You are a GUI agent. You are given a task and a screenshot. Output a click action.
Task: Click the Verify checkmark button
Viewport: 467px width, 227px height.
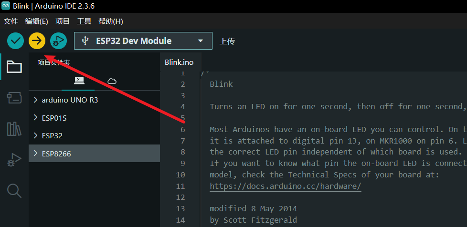click(16, 41)
